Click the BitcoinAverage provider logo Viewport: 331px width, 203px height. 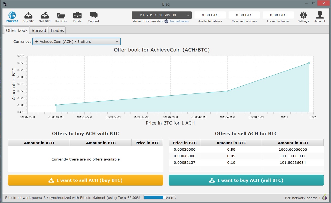point(177,21)
